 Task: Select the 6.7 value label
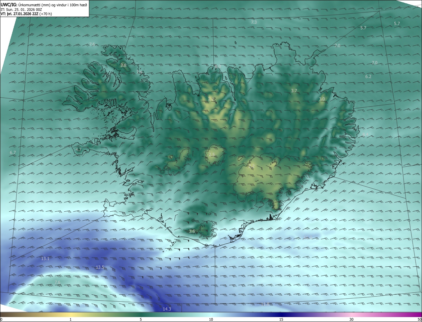pos(13,152)
